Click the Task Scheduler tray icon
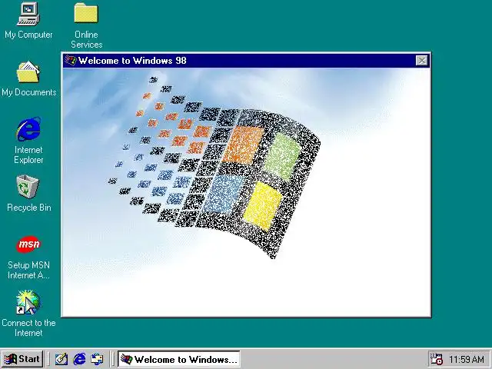The width and height of the screenshot is (492, 369). [436, 359]
